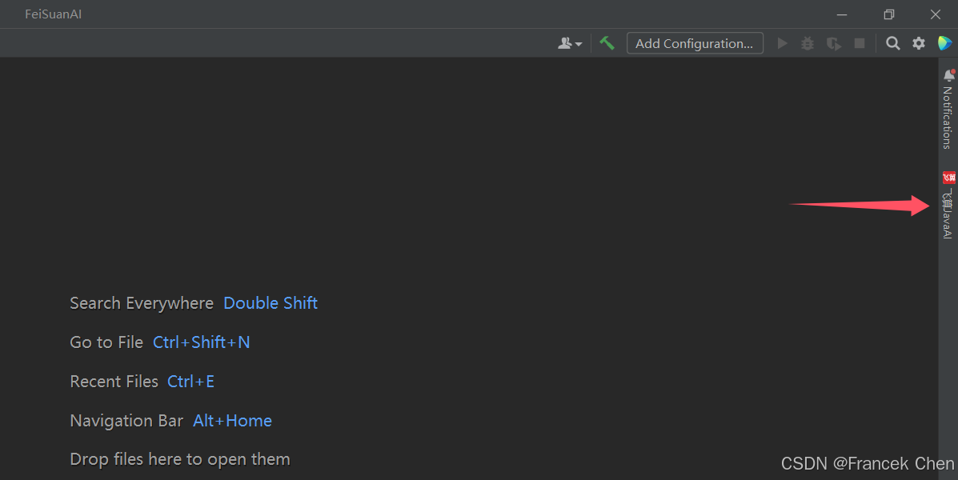Open the user account dropdown
Image resolution: width=958 pixels, height=480 pixels.
pos(570,43)
